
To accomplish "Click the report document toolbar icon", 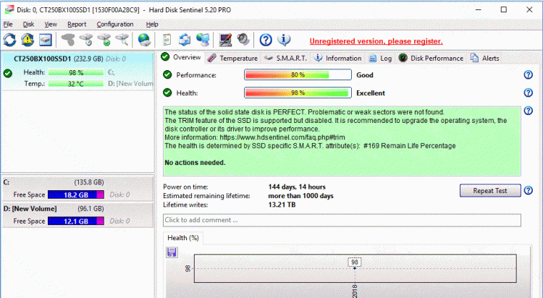I will click(167, 41).
